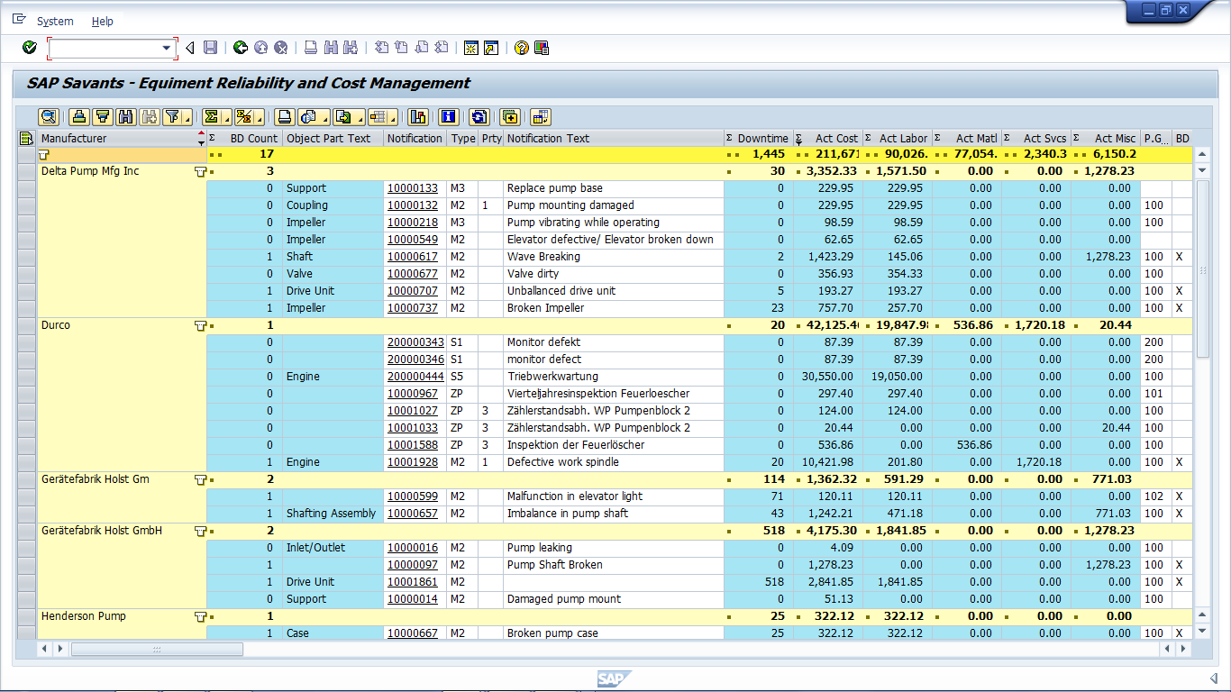This screenshot has width=1231, height=692.
Task: Collapse the Durco subtotal group
Action: coord(200,325)
